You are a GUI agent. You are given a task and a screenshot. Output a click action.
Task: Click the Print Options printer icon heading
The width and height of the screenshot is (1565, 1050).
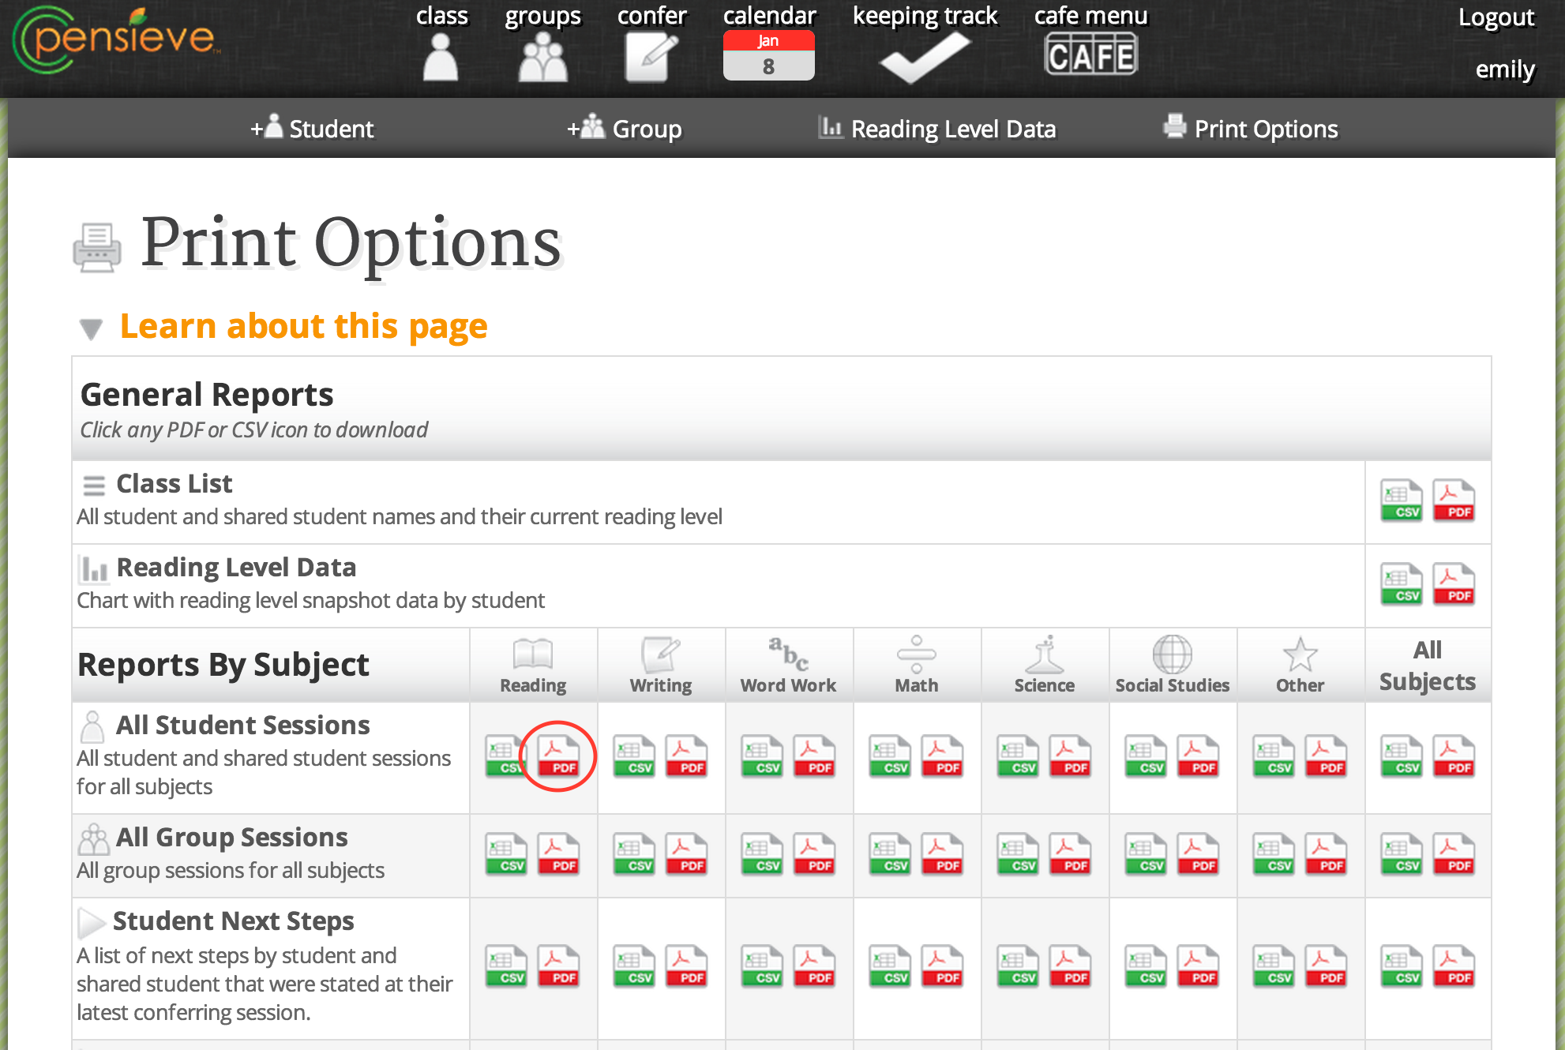(96, 248)
